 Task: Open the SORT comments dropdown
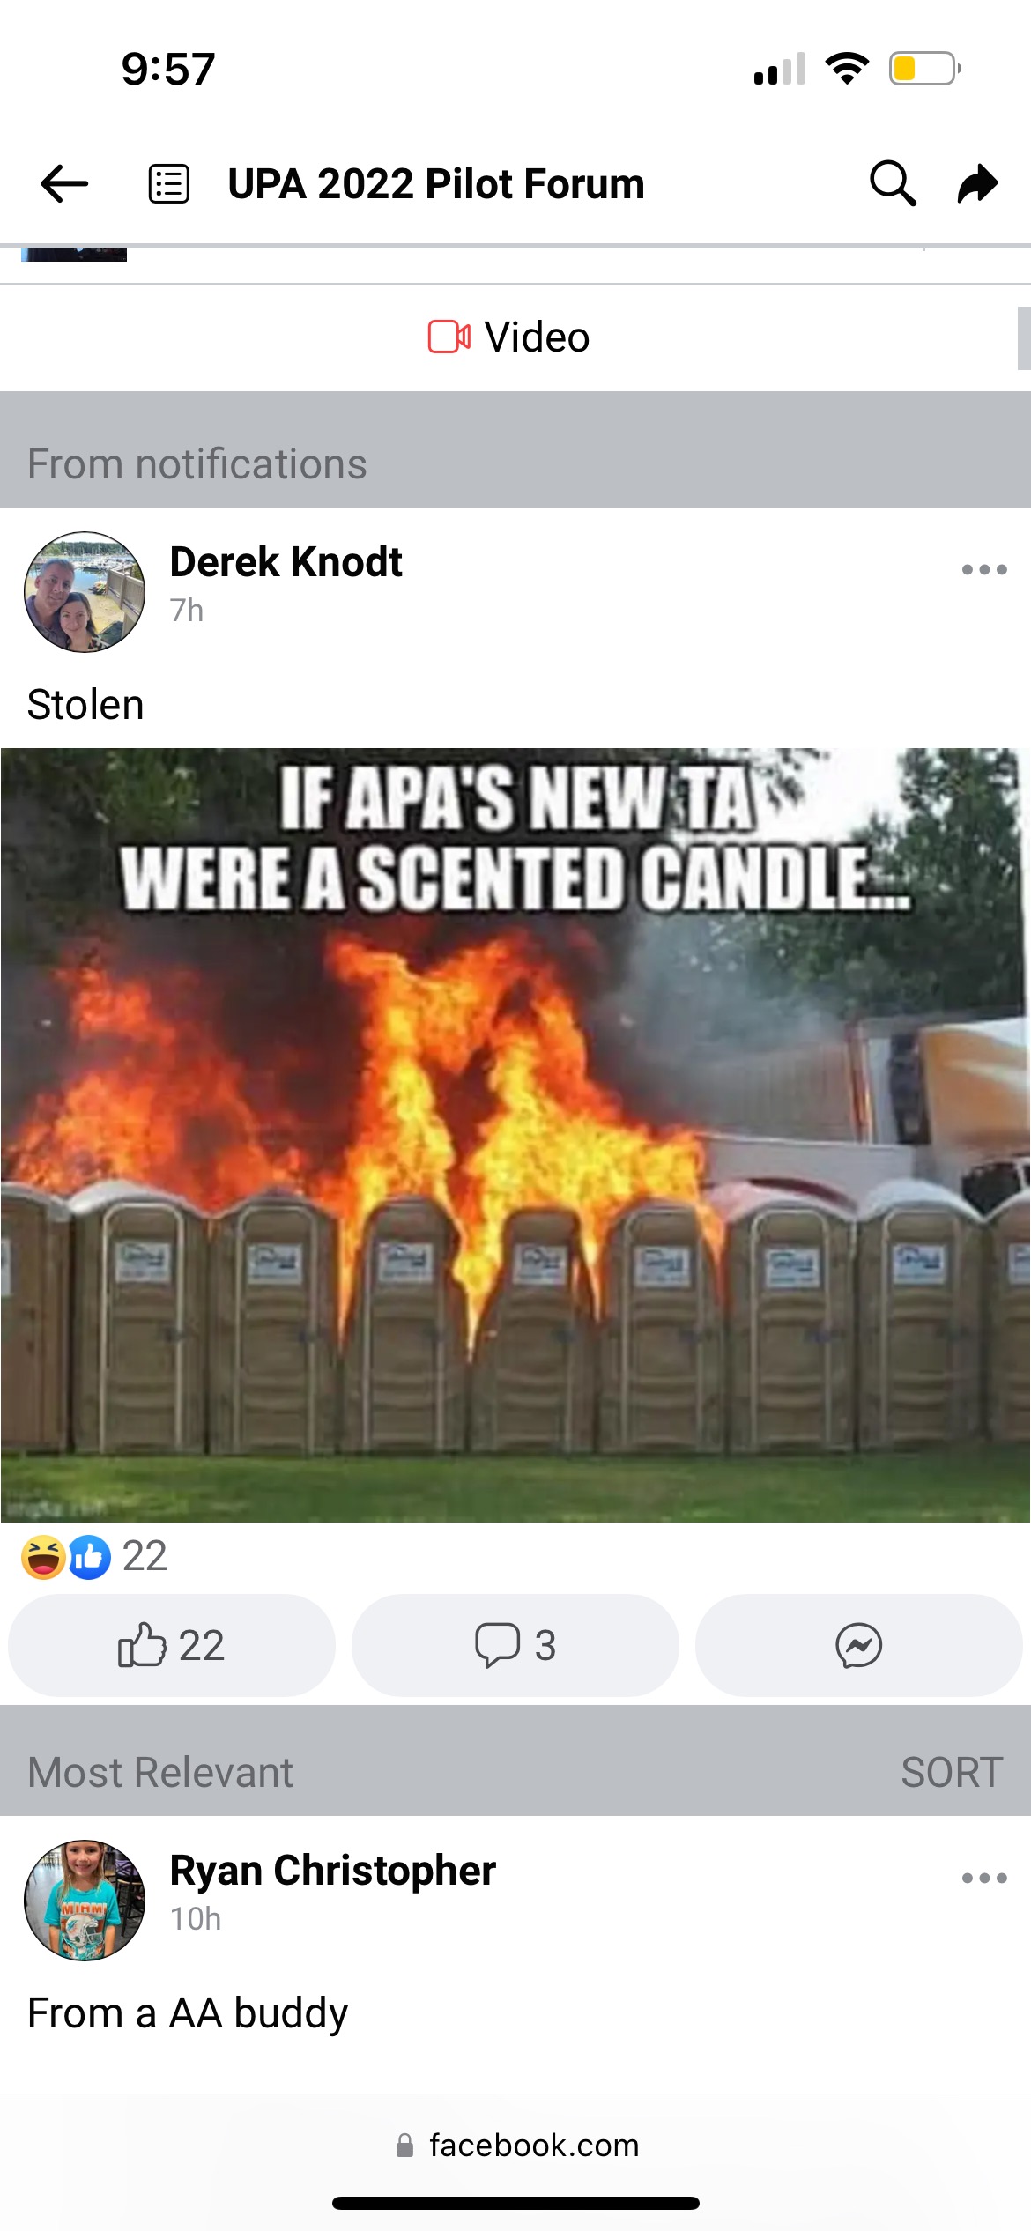(x=952, y=1772)
